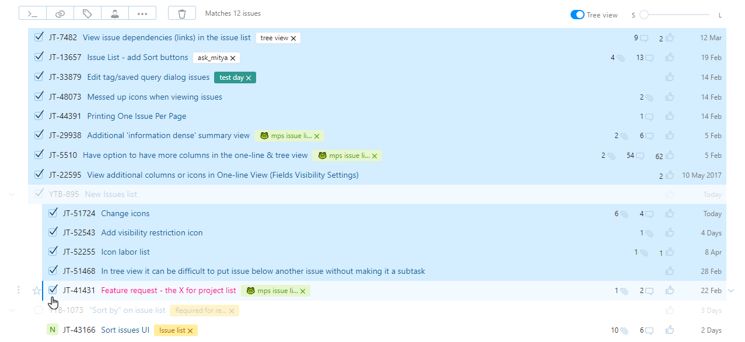Click the ask_mitya tag label
This screenshot has width=745, height=342.
pyautogui.click(x=212, y=58)
